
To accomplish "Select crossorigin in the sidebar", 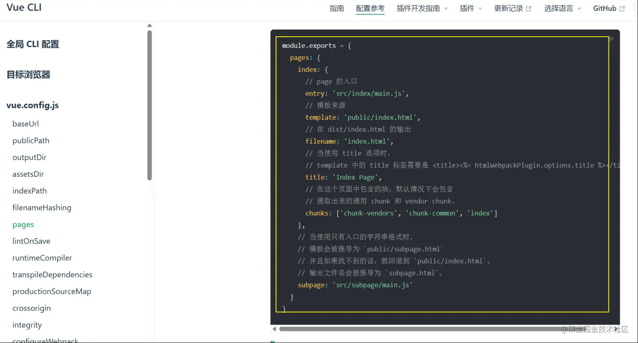I will [32, 308].
